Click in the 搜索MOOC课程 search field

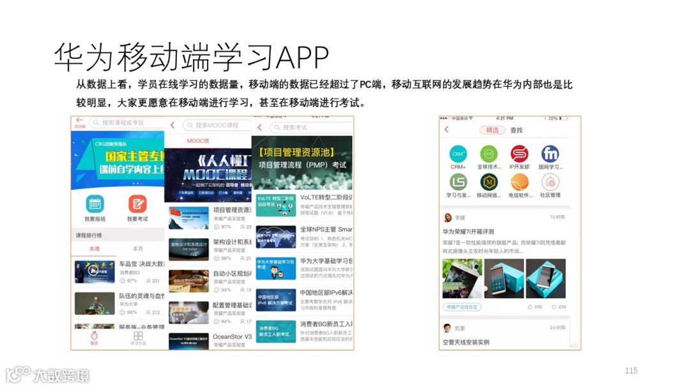point(217,125)
